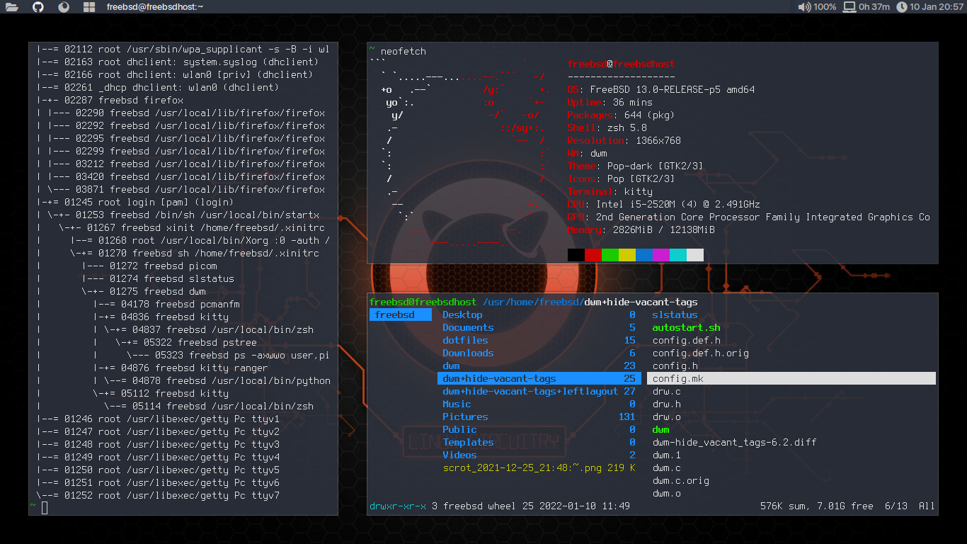Viewport: 967px width, 544px height.
Task: Click the OS: FreeBSD 13.0-RELEASE line
Action: click(660, 90)
